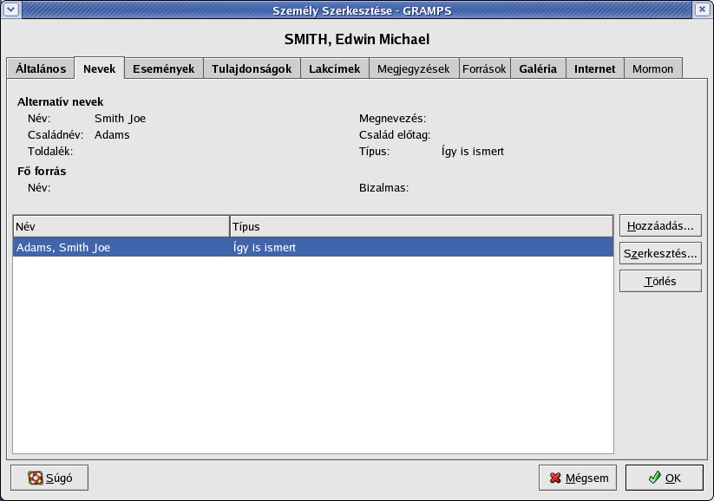Cancel editing with the Mégsem button
This screenshot has width=714, height=501.
pos(578,478)
